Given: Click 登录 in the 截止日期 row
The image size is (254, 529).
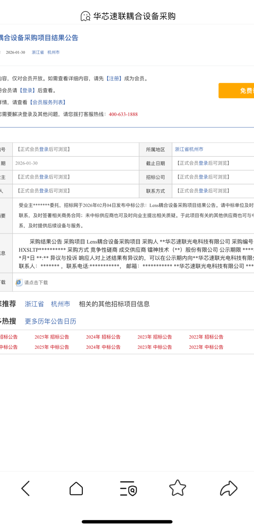Looking at the screenshot, I should coord(203,163).
